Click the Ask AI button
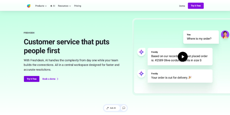Viewport: 230px width, 115px height. [x=112, y=108]
